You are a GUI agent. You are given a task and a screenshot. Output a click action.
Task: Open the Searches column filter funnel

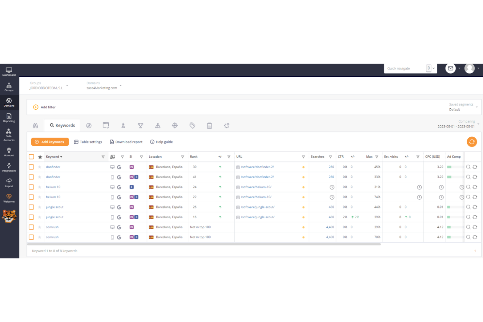pos(330,157)
